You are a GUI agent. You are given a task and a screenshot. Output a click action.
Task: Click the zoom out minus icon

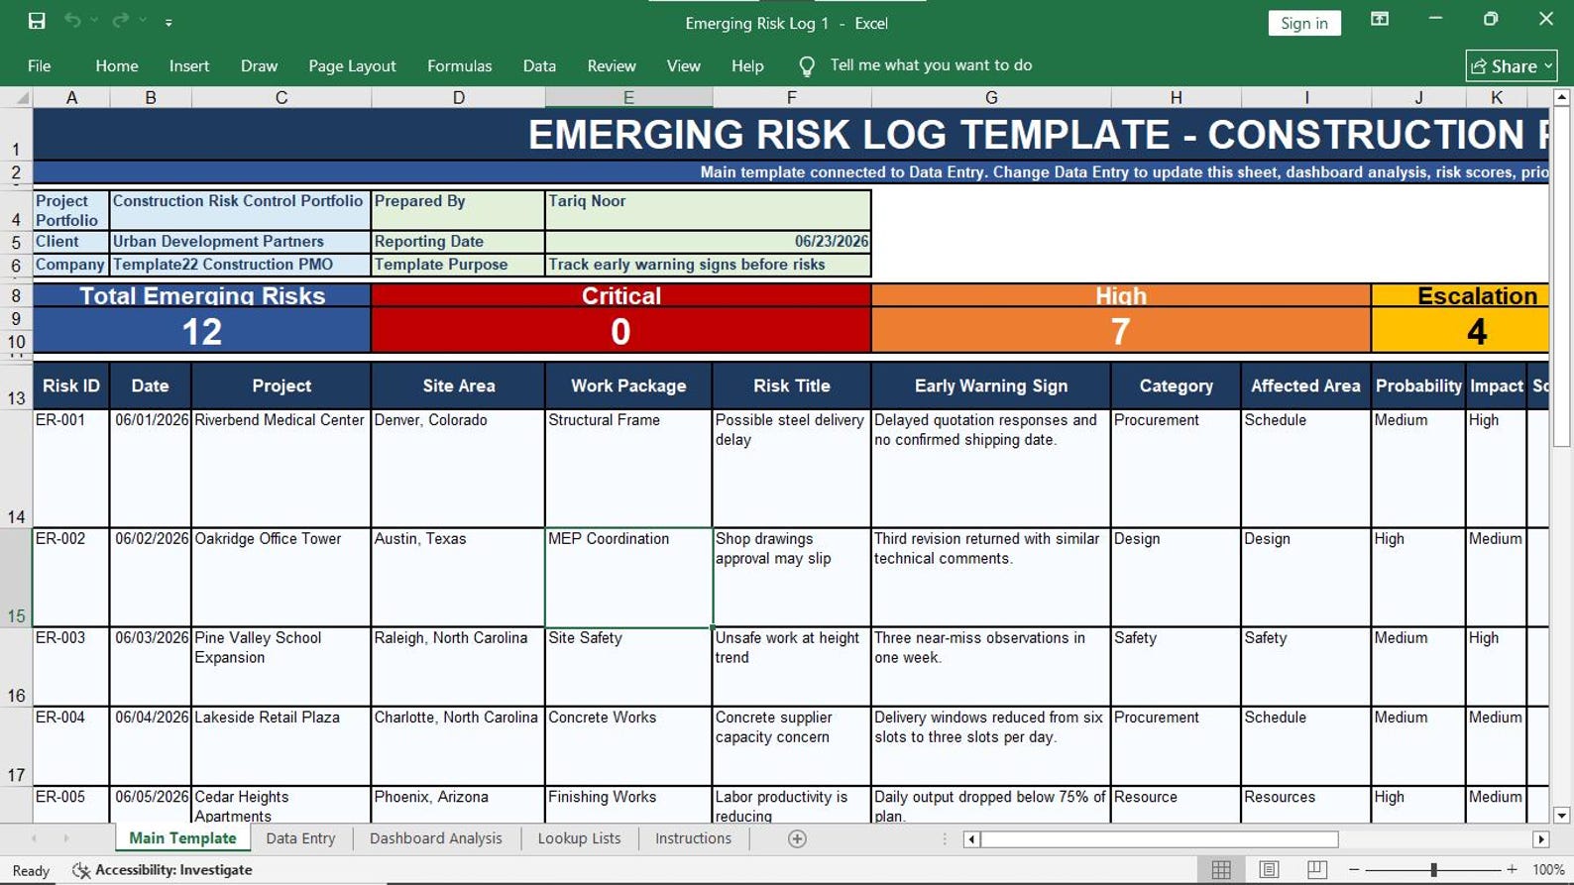(x=1354, y=869)
